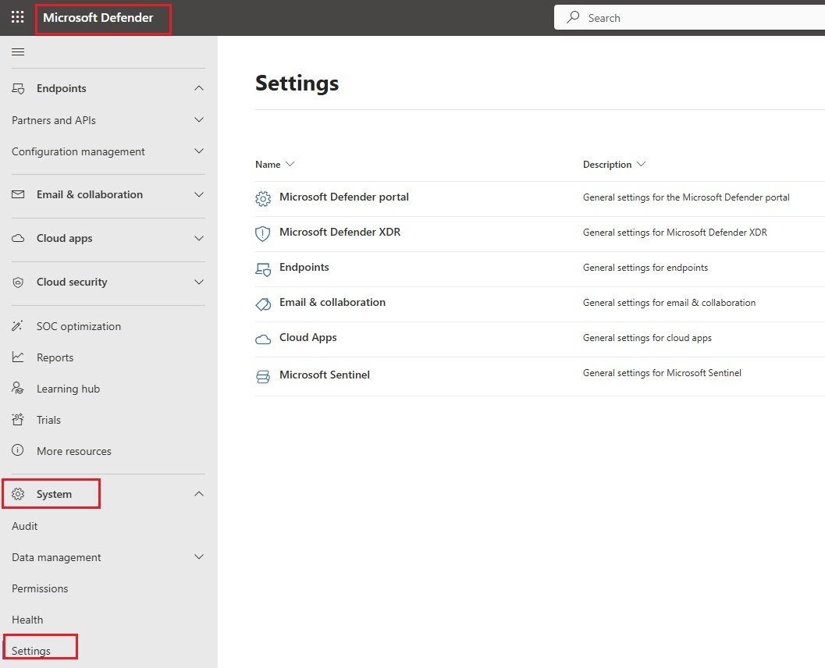Click the More resources info icon
The image size is (825, 668).
click(17, 450)
